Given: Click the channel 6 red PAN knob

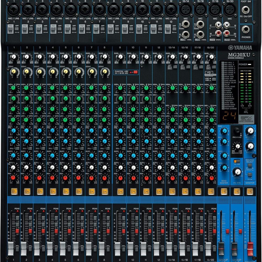Looking at the screenshot, I should (78, 178).
